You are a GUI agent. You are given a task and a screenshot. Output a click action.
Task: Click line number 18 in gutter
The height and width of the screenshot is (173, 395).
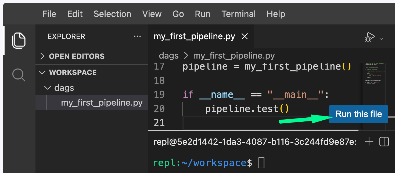pos(159,80)
